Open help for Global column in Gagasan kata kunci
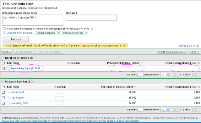 tap(135, 87)
